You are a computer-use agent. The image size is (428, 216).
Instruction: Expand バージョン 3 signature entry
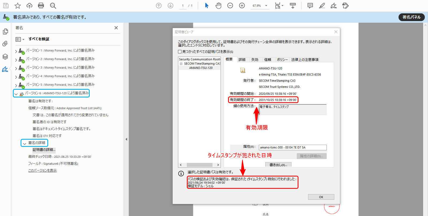(x=16, y=68)
